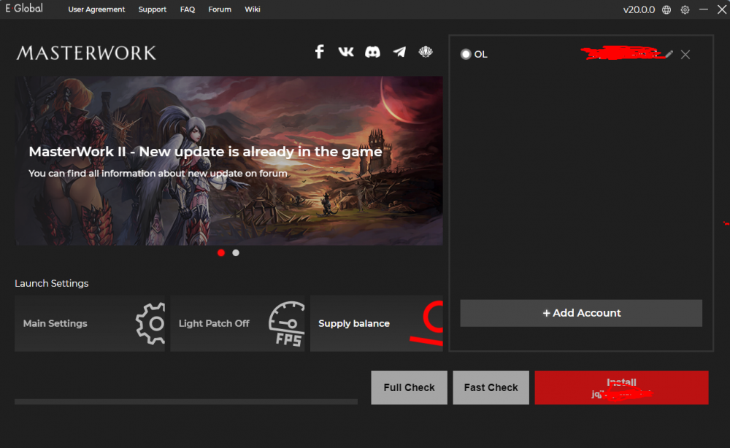
Task: Open the User Agreement menu item
Action: tap(96, 9)
